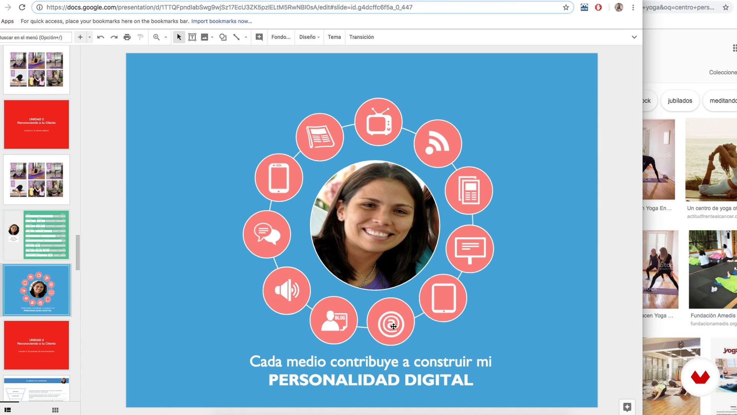The width and height of the screenshot is (737, 415).
Task: Open the line type dropdown arrow
Action: click(x=246, y=37)
